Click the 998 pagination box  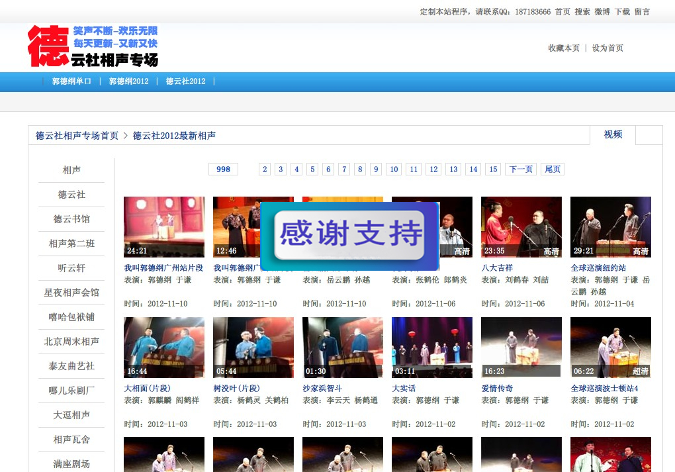[223, 169]
